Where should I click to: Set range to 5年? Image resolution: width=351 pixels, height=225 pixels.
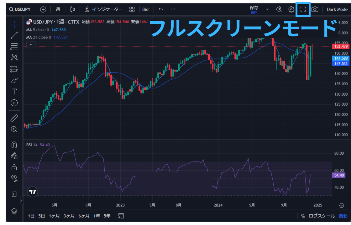(x=107, y=216)
